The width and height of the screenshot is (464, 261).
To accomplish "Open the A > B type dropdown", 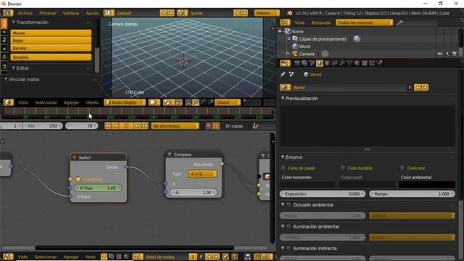I will [202, 174].
